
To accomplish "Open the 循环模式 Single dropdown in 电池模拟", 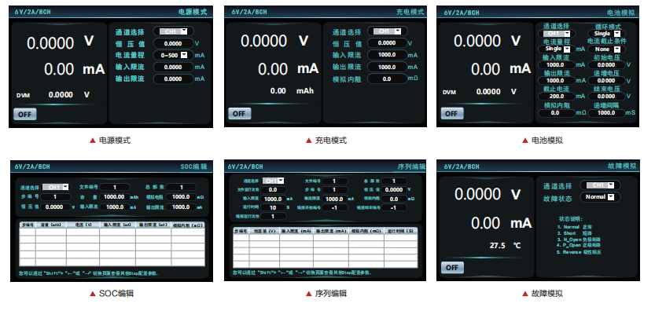I will 604,34.
